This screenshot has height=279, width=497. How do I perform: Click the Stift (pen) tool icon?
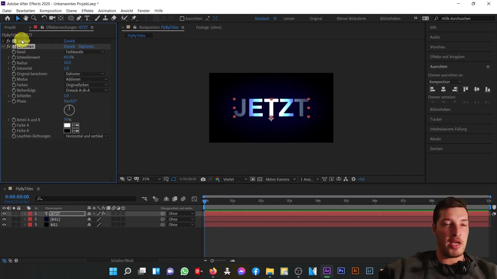(78, 18)
